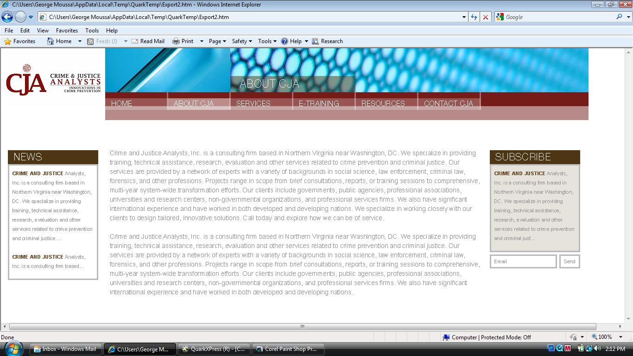The width and height of the screenshot is (633, 356).
Task: Open the View menu
Action: pyautogui.click(x=43, y=30)
